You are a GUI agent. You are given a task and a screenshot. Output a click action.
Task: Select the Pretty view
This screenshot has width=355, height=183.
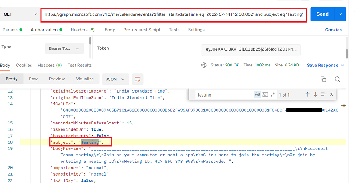click(11, 79)
